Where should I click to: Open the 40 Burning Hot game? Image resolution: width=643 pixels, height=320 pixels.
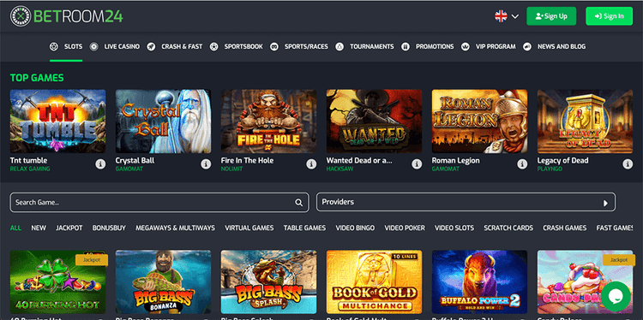tap(57, 282)
